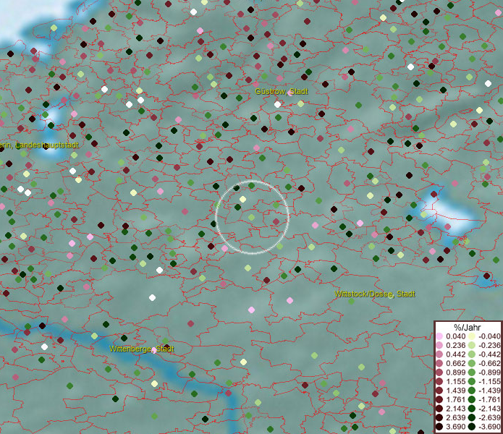Select the -3.690 darkest green legend swatch

pos(472,427)
